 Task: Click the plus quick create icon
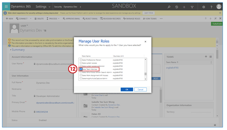tap(184, 7)
